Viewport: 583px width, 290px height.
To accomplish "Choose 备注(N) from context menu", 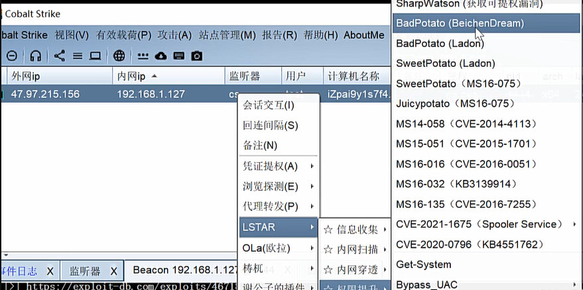I will click(x=279, y=145).
